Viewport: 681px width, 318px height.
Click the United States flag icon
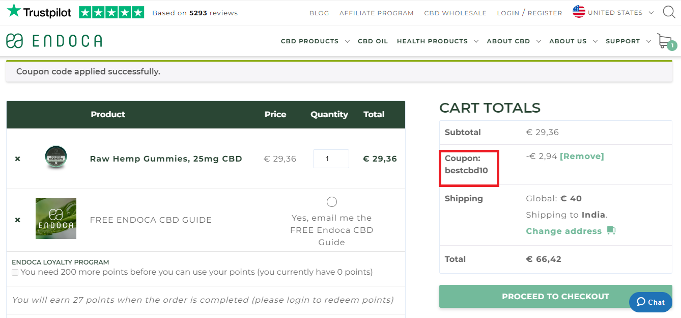(x=578, y=11)
